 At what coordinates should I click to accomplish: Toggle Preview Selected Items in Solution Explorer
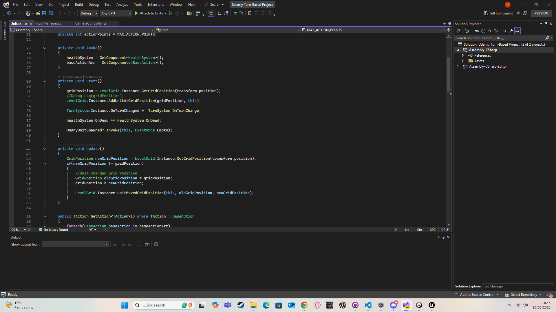(x=517, y=31)
